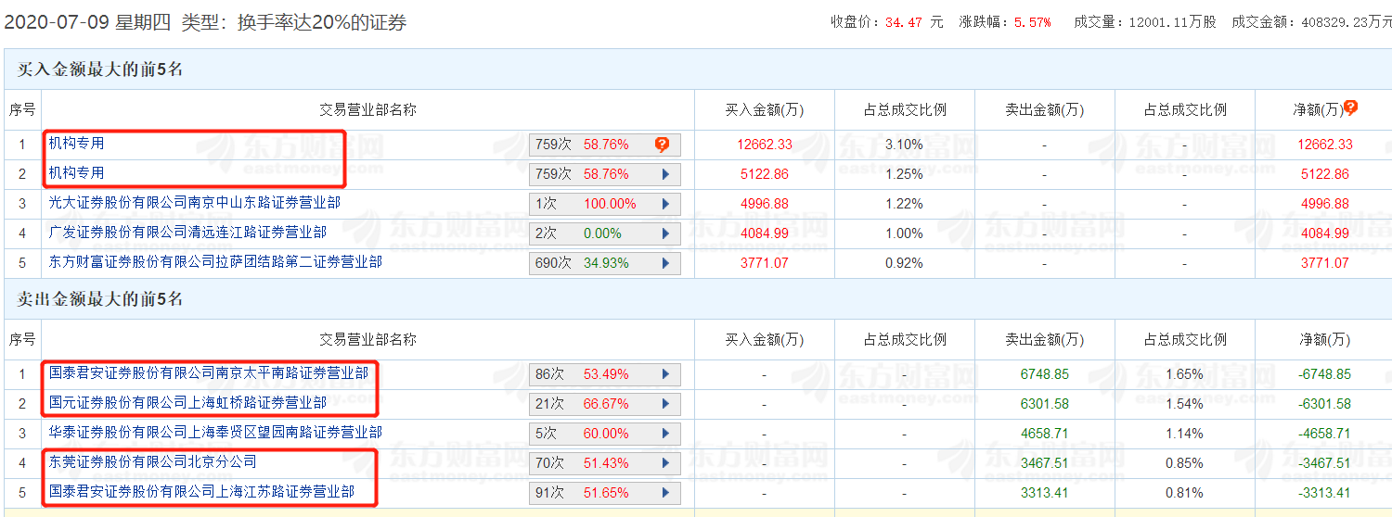The height and width of the screenshot is (517, 1392).
Task: Click the 成交量 value 12001.11万股
Action: click(x=1173, y=22)
